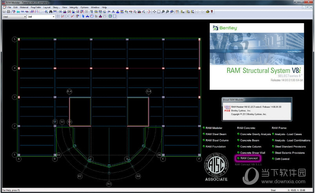Image resolution: width=315 pixels, height=193 pixels.
Task: Select the blue beam icon in second toolbar
Action: (x=87, y=16)
